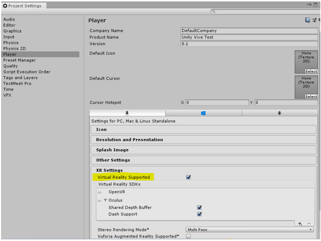This screenshot has height=241, width=321.
Task: Click the settings search field
Action: [x=265, y=12]
